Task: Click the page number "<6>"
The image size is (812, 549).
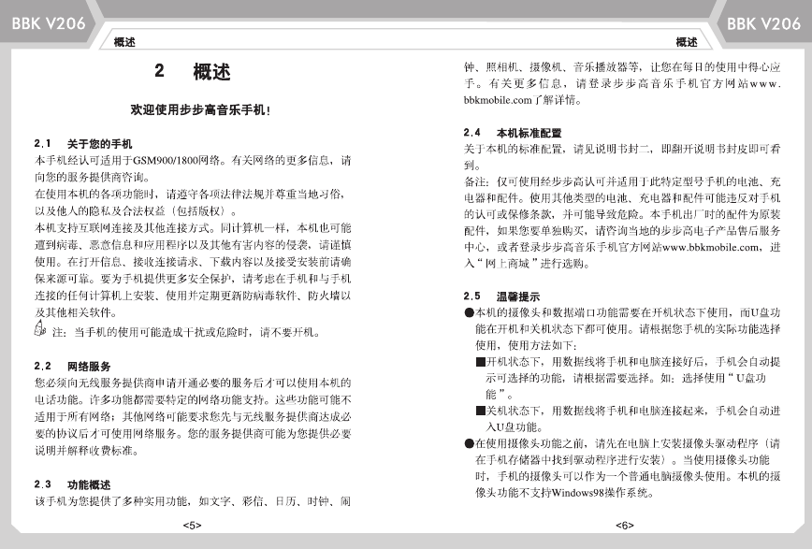Action: pos(625,526)
